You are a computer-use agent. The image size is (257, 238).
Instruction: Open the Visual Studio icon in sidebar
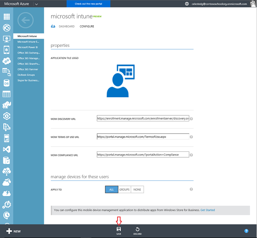click(6, 149)
